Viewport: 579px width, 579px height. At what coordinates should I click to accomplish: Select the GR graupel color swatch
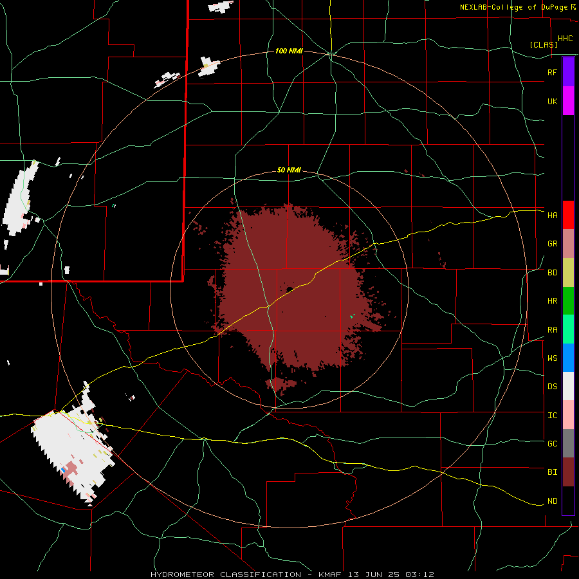pos(568,244)
